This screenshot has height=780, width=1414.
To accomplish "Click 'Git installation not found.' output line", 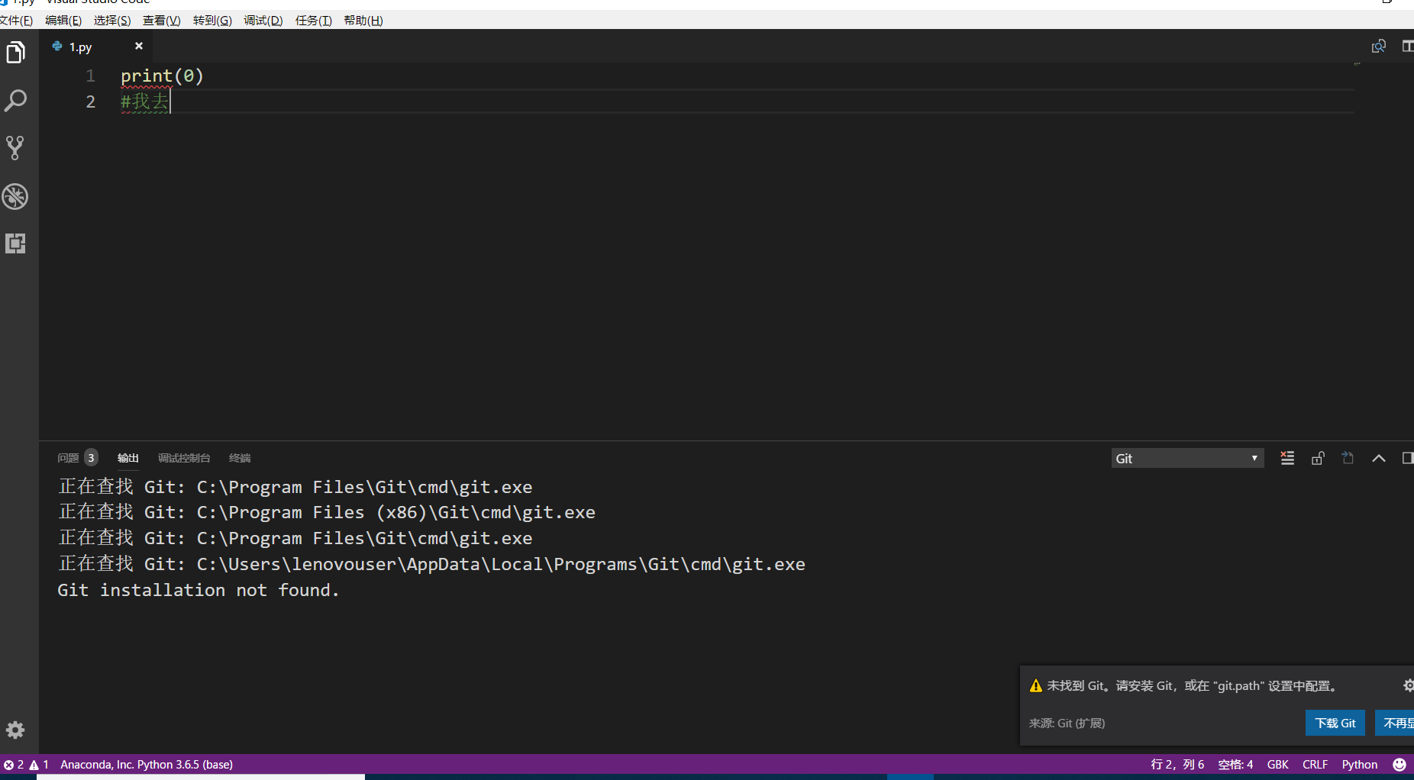I will click(199, 590).
